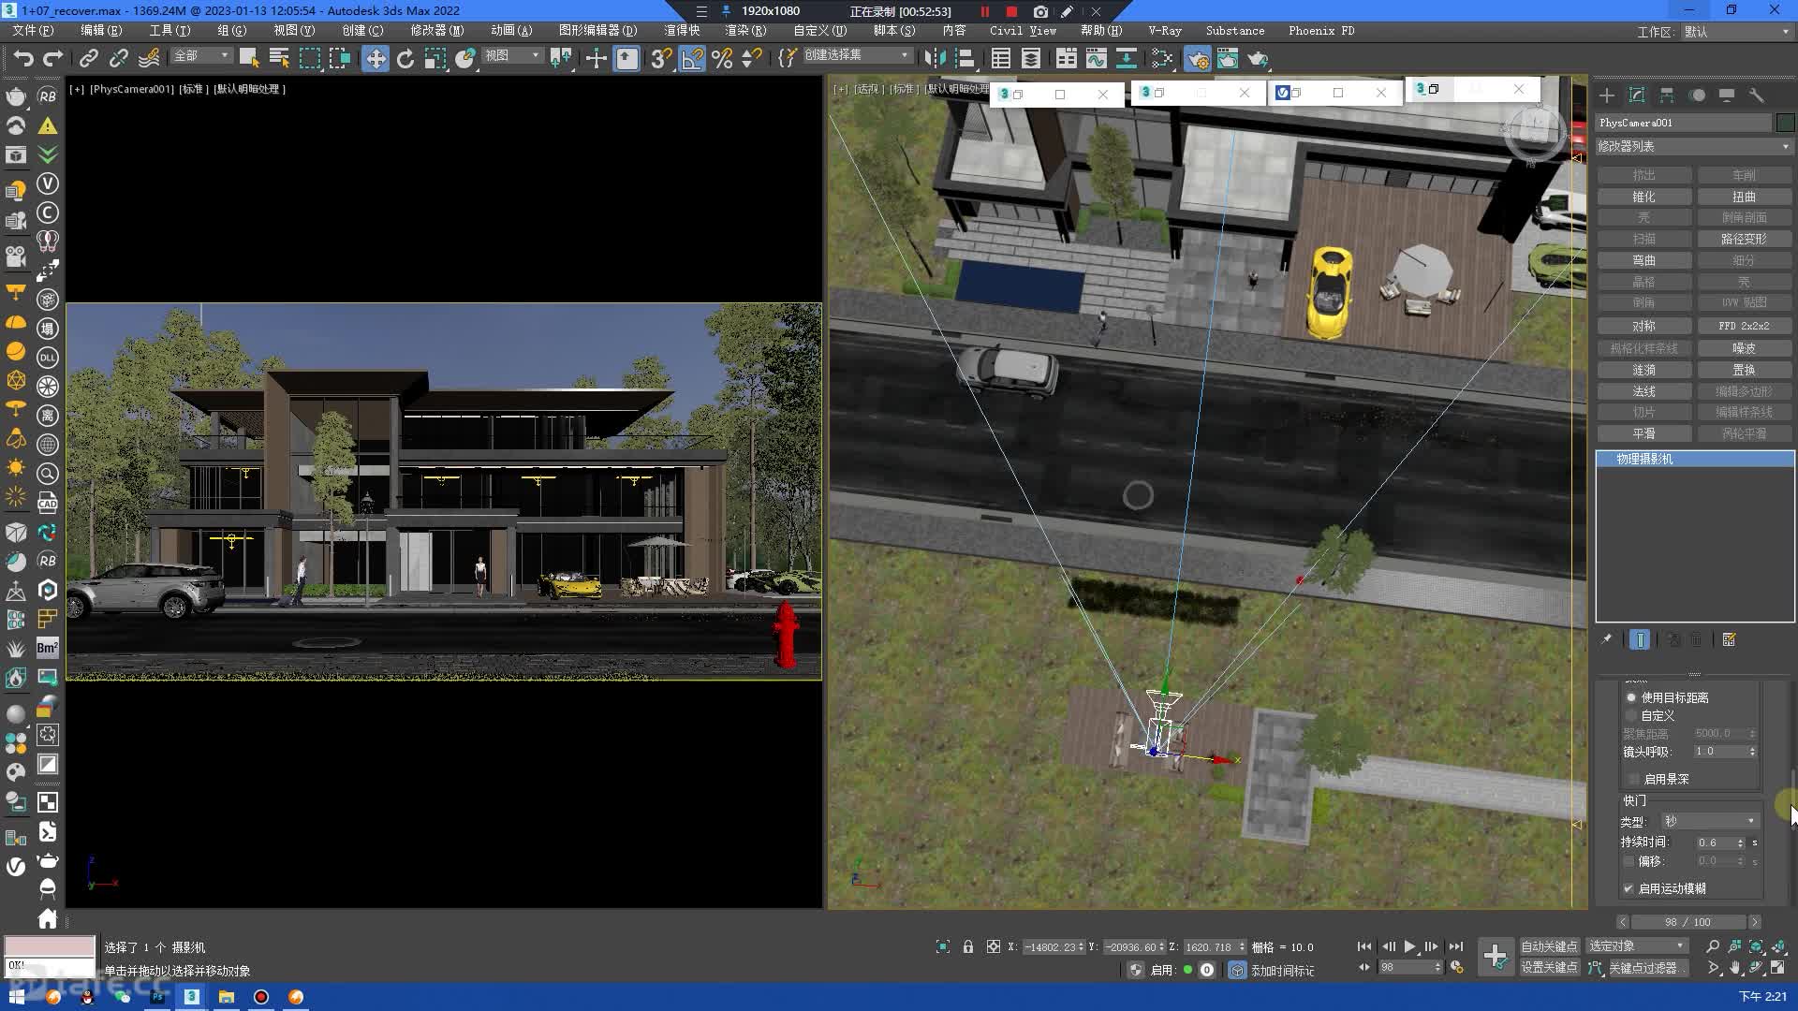The image size is (1798, 1011).
Task: Apply the 对称 modifier button
Action: 1644,326
